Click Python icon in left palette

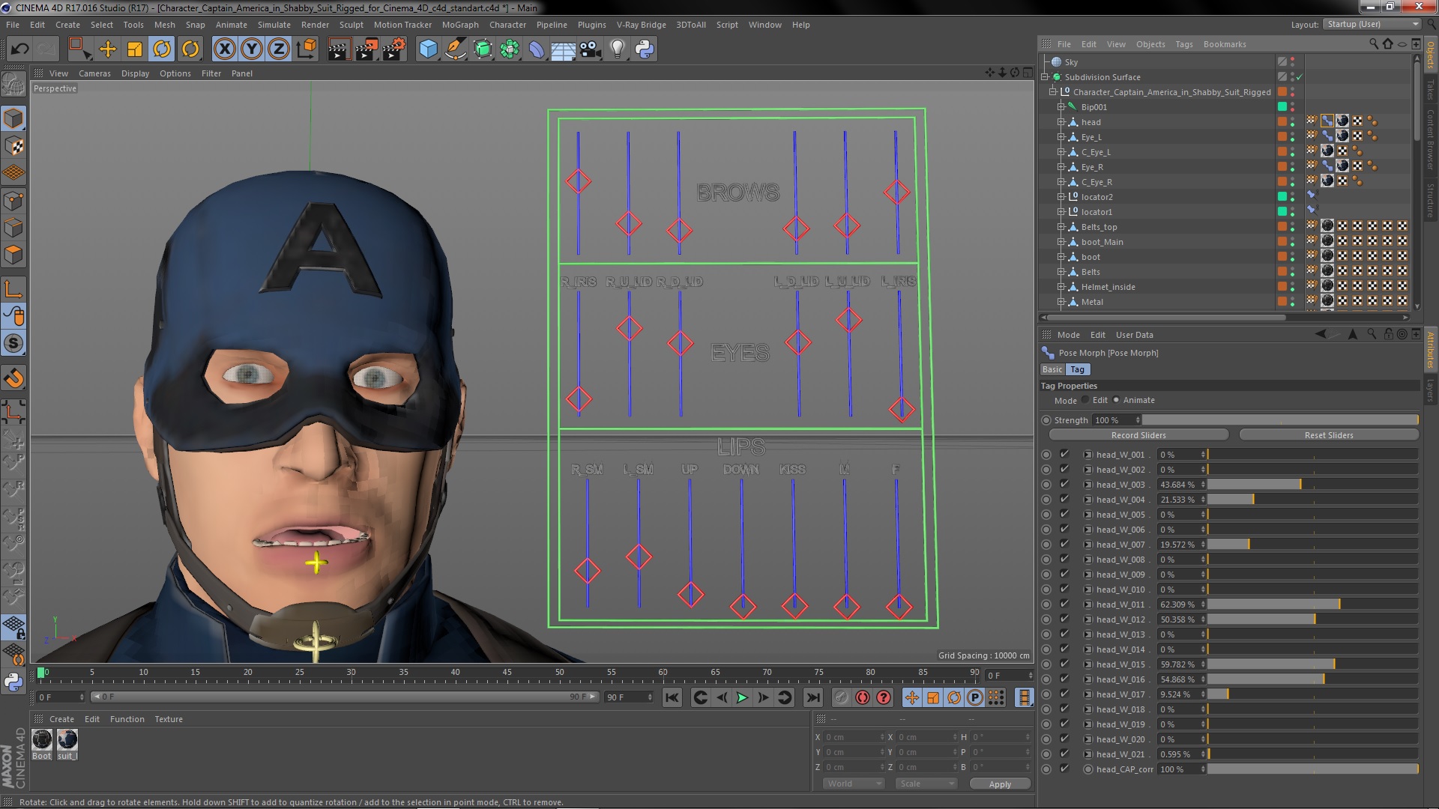coord(13,682)
